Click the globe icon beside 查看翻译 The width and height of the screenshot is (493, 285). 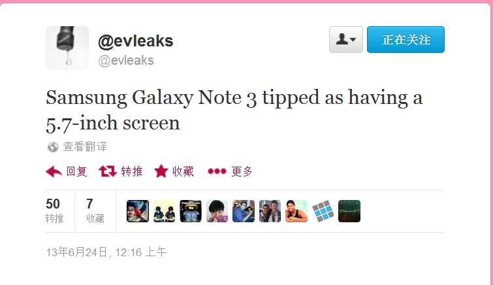pos(53,147)
